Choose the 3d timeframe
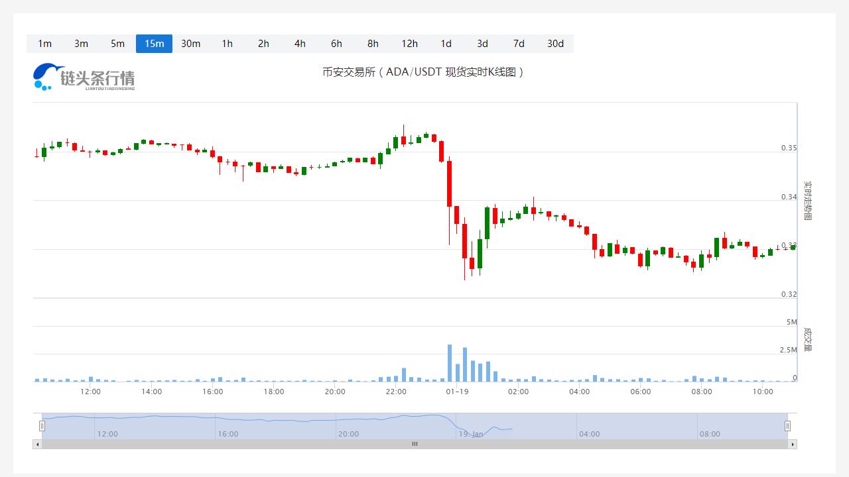849x477 pixels. coord(482,44)
